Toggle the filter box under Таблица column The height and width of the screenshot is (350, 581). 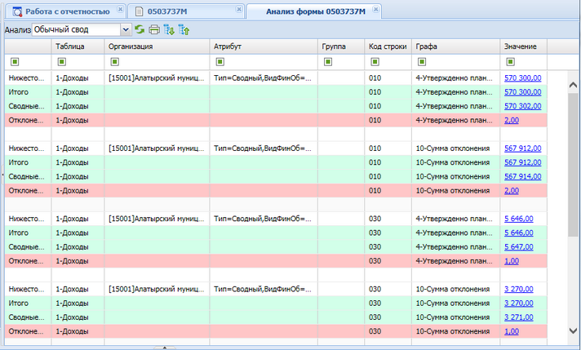click(62, 62)
